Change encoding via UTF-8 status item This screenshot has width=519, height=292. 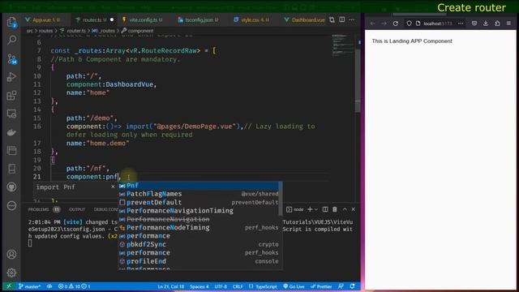point(221,286)
